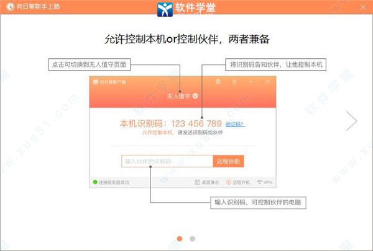This screenshot has height=251, width=373.
Task: Open the 验证码? link
Action: point(235,124)
